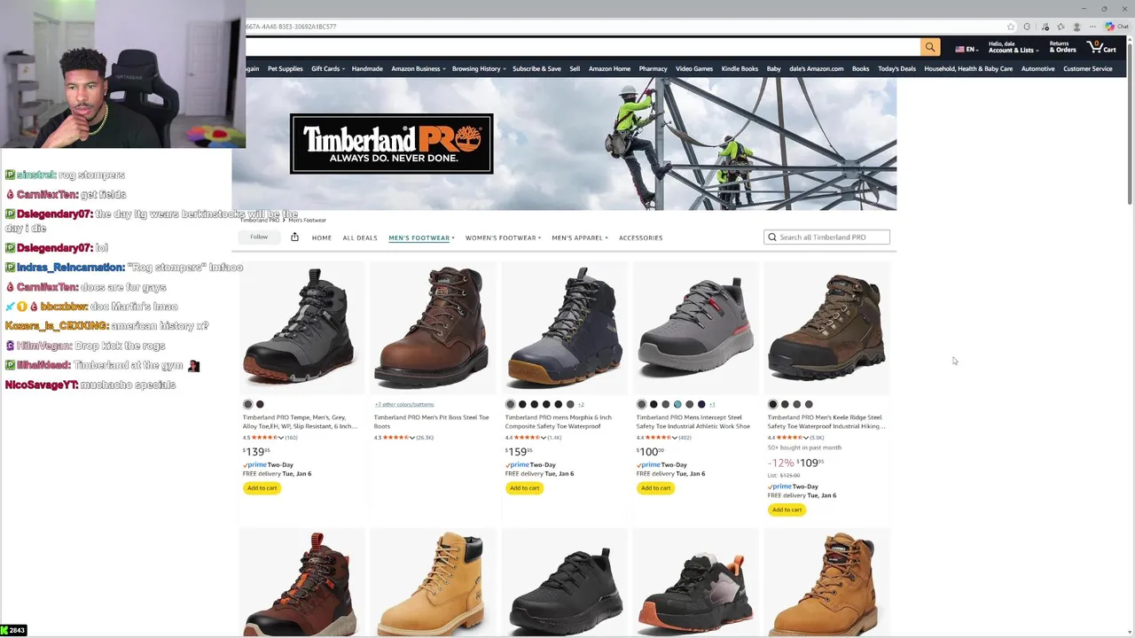Viewport: 1135px width, 638px height.
Task: Open the Amazon Business nav dropdown
Action: coord(419,68)
